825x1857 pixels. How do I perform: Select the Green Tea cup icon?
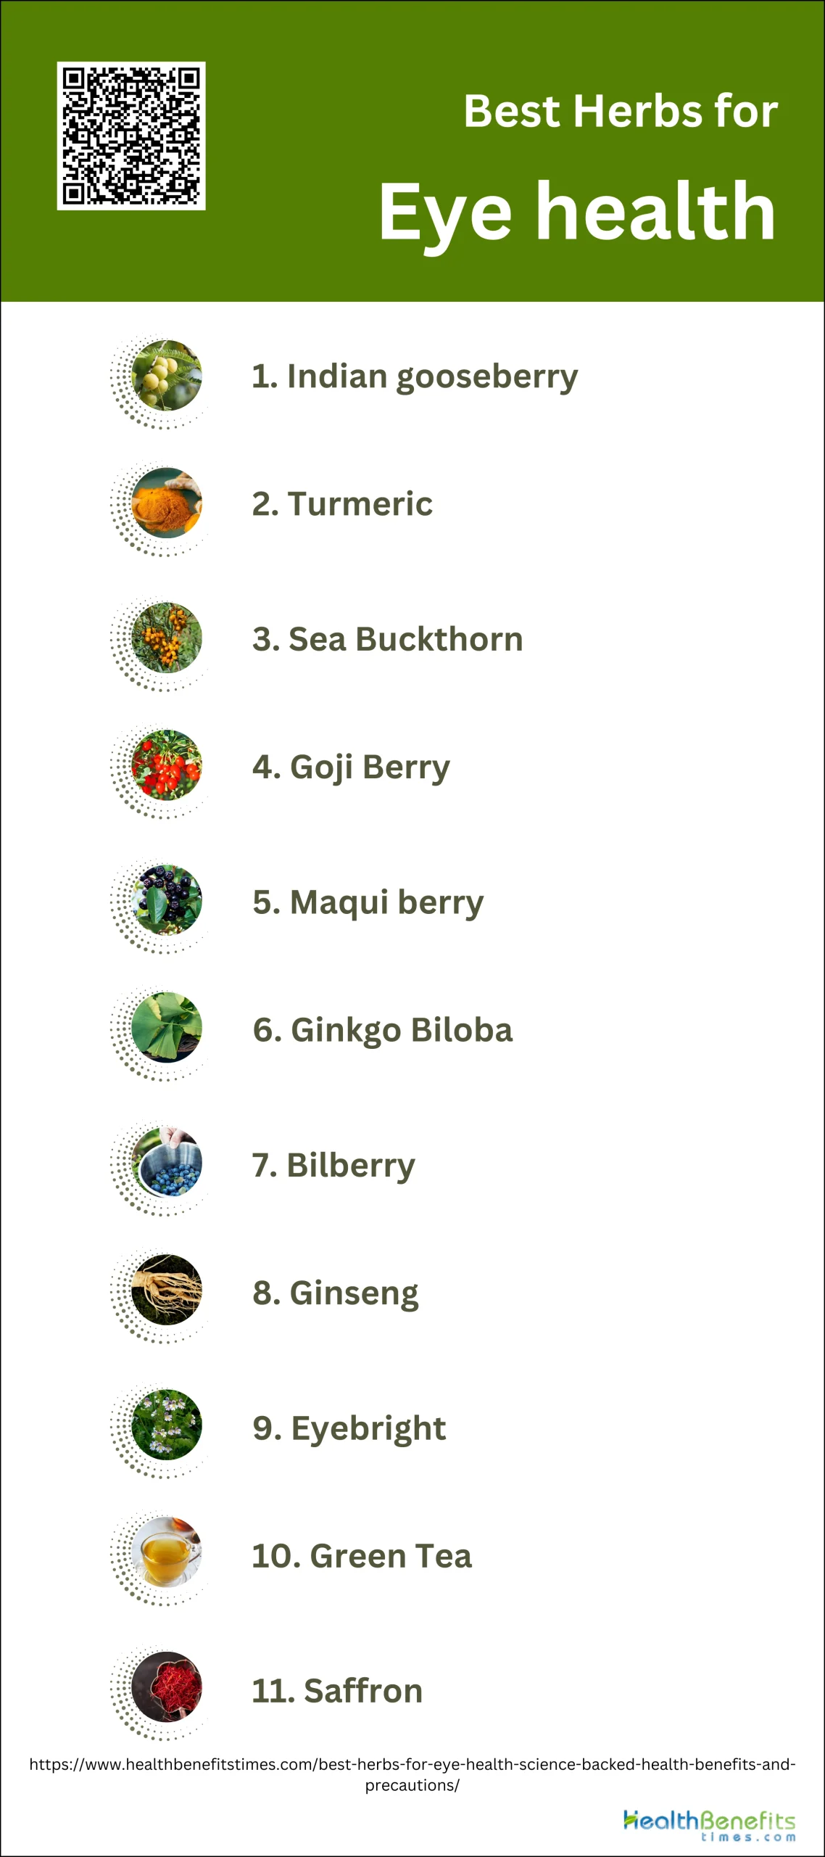[x=167, y=1553]
